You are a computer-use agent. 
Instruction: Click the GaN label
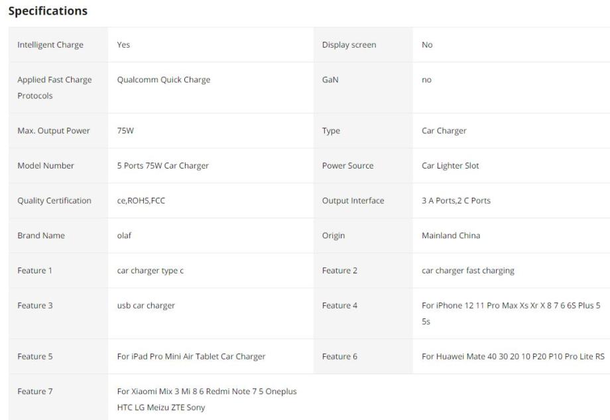330,80
